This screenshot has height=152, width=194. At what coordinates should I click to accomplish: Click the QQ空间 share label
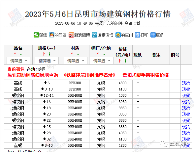click(127, 35)
